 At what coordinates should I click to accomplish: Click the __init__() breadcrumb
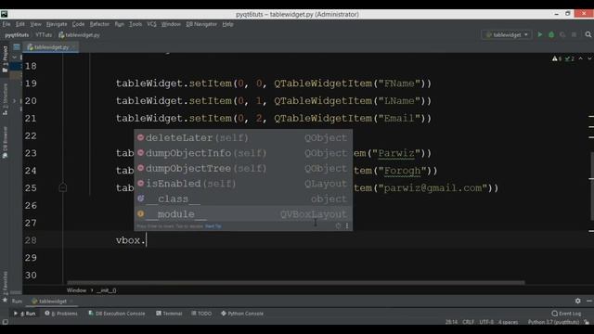pyautogui.click(x=107, y=290)
